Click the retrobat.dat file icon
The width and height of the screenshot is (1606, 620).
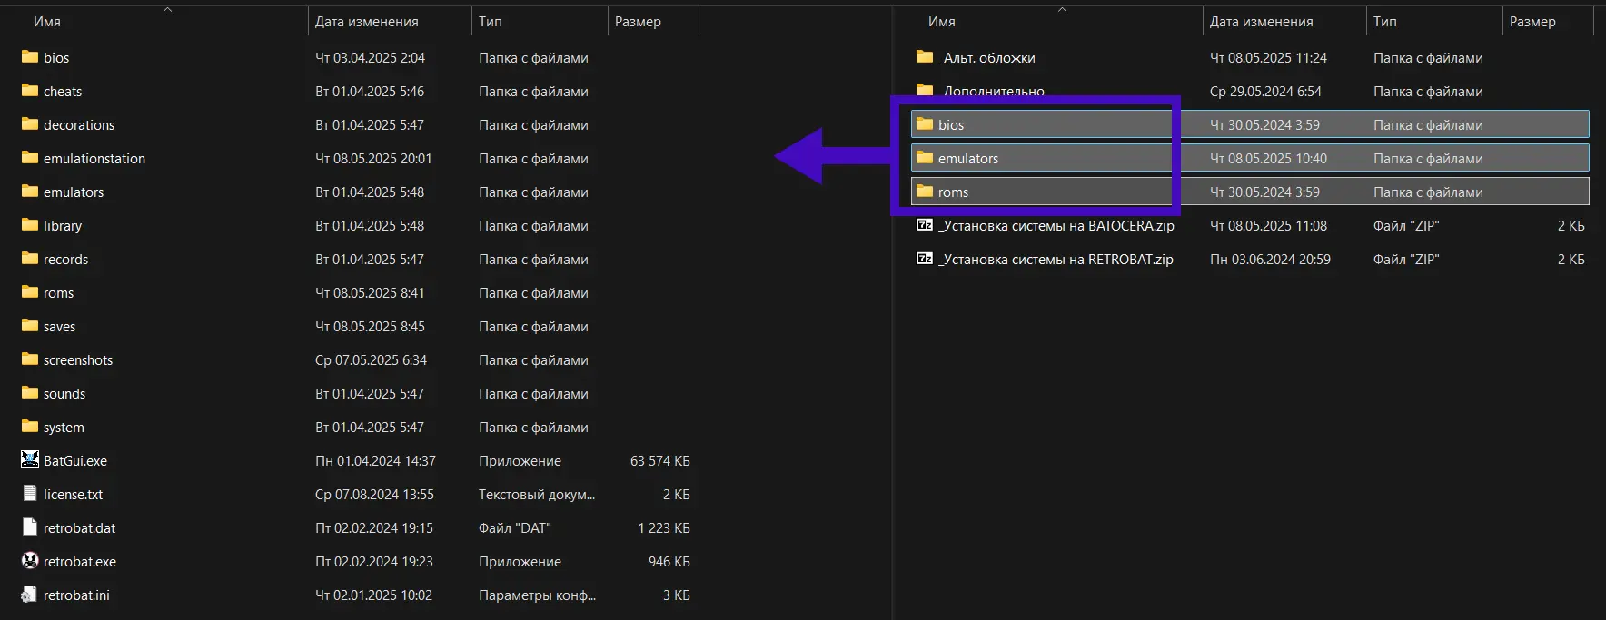pyautogui.click(x=30, y=527)
